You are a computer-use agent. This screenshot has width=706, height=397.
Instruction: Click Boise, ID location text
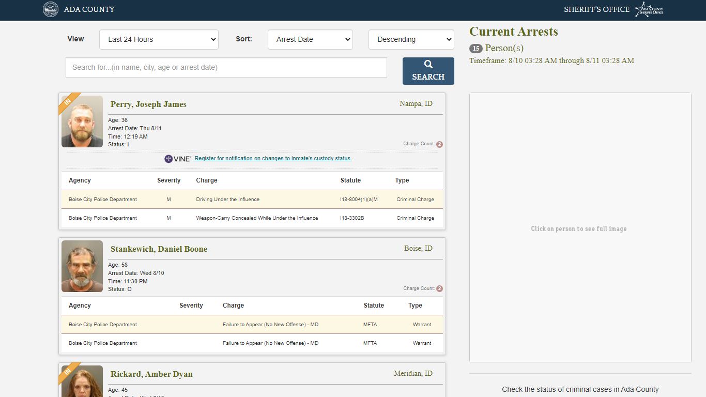coord(418,249)
